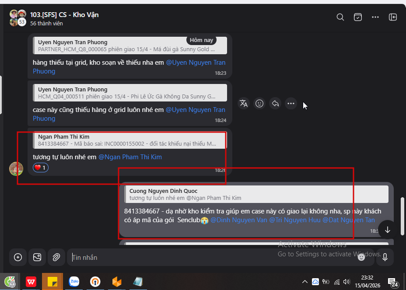Open the emoji picker in the message box
406x290 pixels.
click(x=361, y=257)
